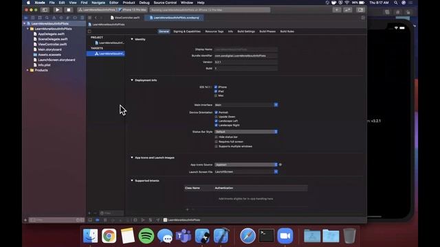This screenshot has height=247, width=440.
Task: Toggle the targets list sidebar icon
Action: 89,32
